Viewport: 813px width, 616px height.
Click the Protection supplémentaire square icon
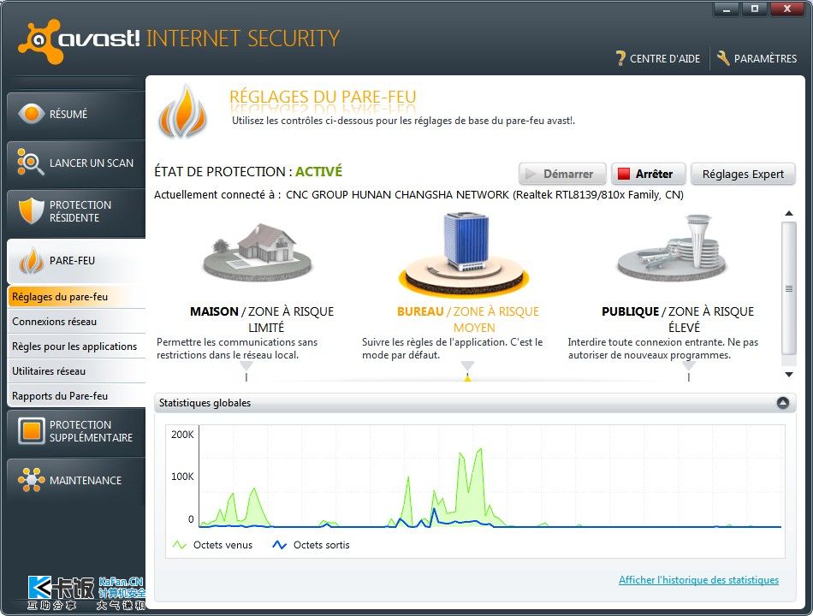(31, 431)
